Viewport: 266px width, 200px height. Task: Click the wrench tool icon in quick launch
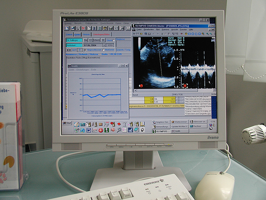[119, 130]
